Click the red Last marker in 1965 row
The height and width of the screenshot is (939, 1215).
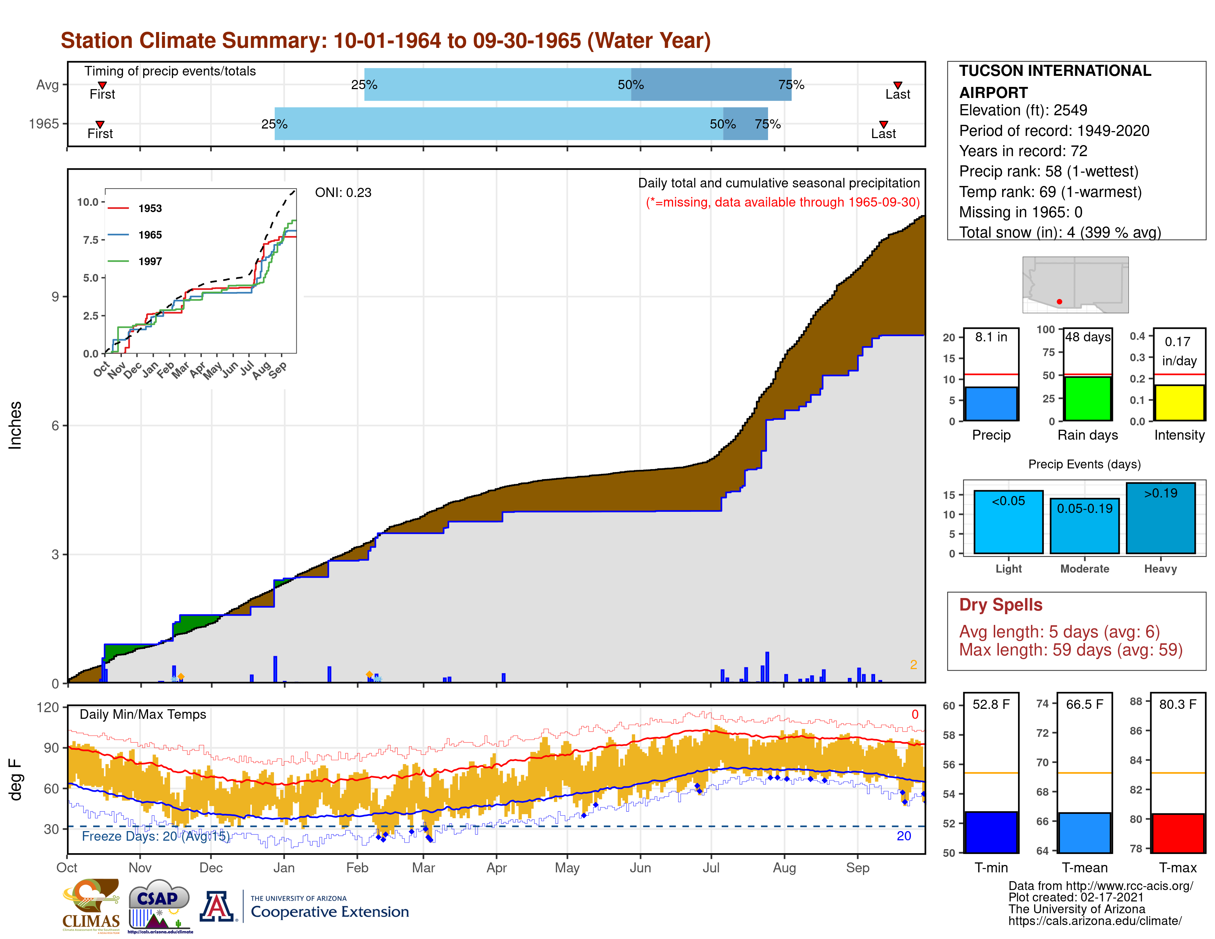pos(883,124)
